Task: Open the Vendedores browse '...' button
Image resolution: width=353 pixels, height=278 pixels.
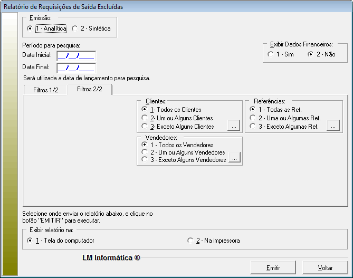Action: click(234, 157)
